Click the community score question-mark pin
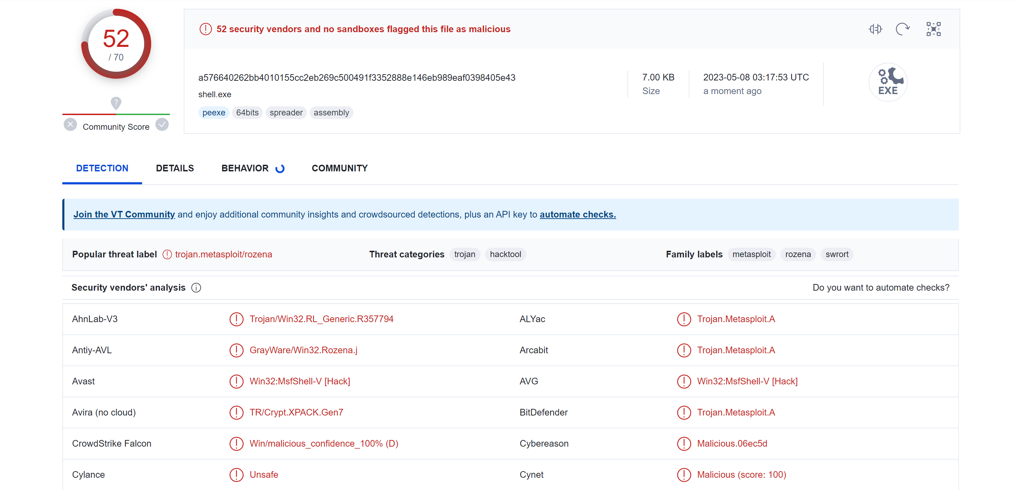 (116, 103)
